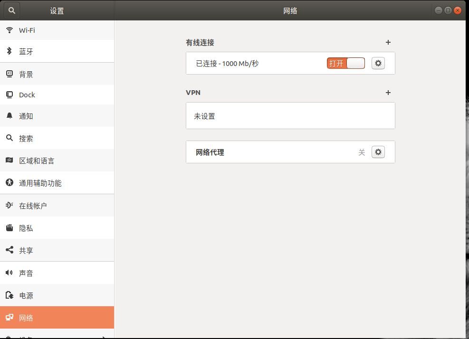Click the online accounts icon
469x339 pixels.
10,205
